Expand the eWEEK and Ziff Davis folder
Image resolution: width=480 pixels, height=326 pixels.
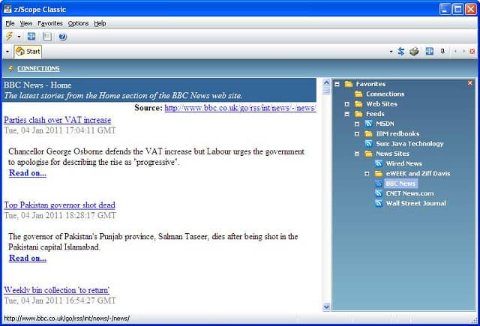[x=367, y=174]
